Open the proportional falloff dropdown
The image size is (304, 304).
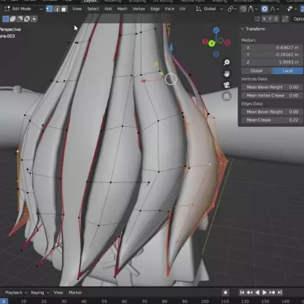[275, 9]
